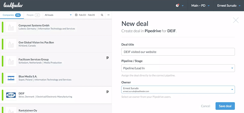Click into the Deal title field

click(x=178, y=52)
